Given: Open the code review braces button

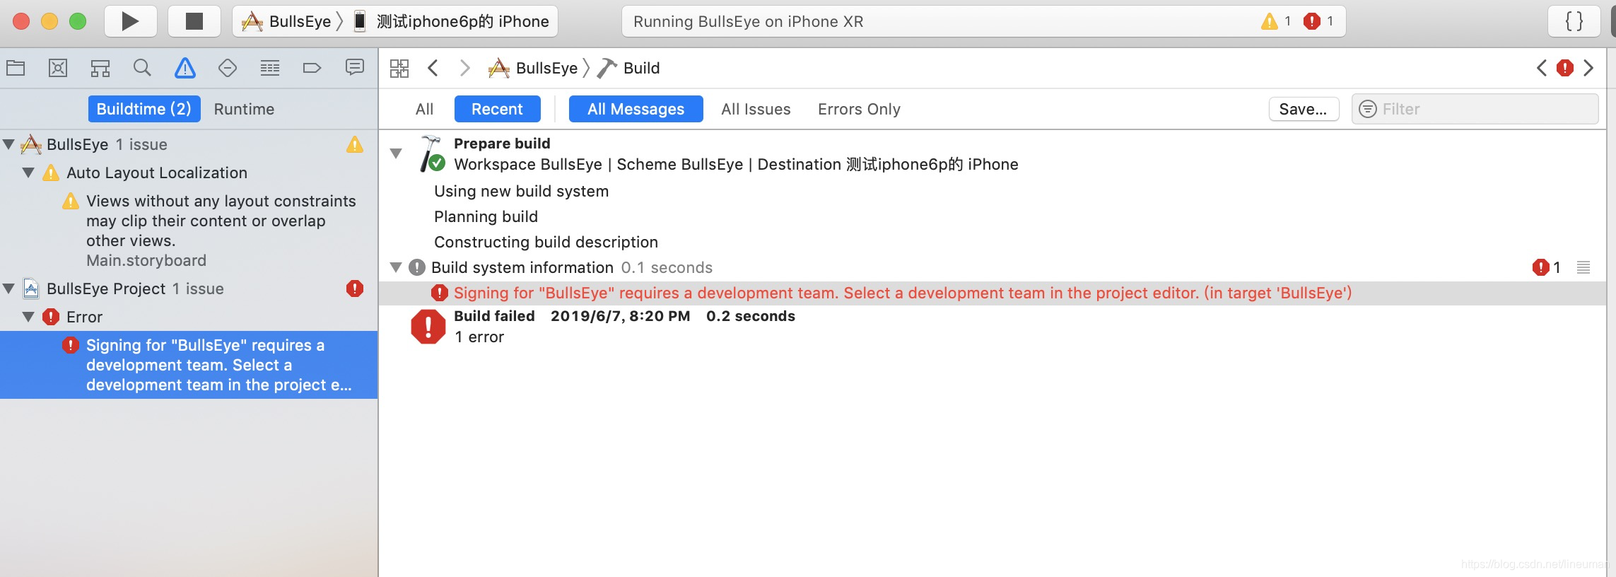Looking at the screenshot, I should (1574, 21).
